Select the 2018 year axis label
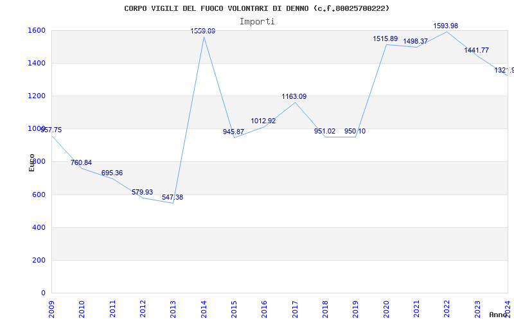 pyautogui.click(x=325, y=308)
